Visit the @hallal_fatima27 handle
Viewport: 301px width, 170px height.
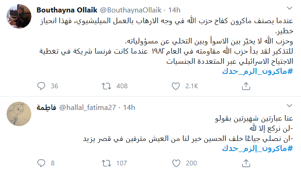pyautogui.click(x=87, y=108)
